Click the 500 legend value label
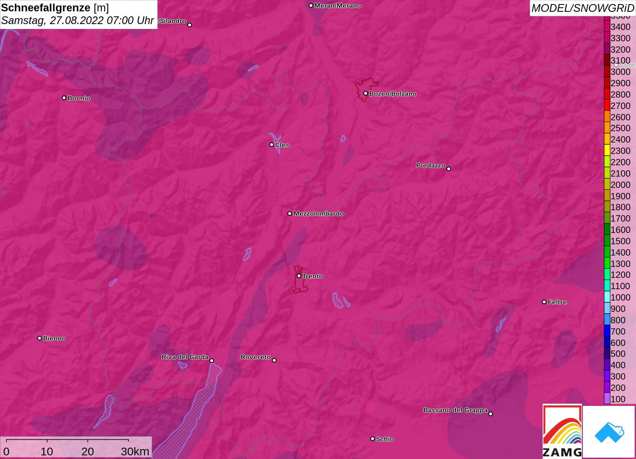Screen dimensions: 636x459 618,354
